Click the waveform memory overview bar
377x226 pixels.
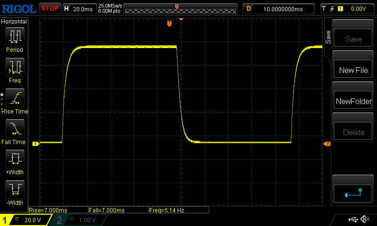[x=180, y=9]
